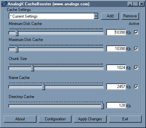Focus the Minimum Disk Cache value field
This screenshot has width=146, height=128.
[x=116, y=32]
